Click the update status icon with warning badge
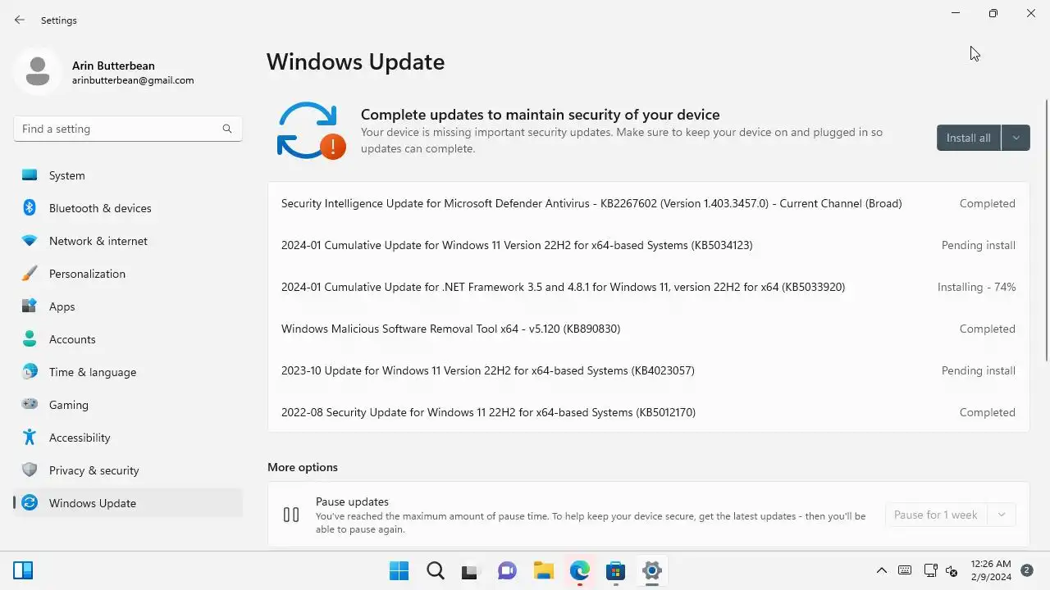 point(311,131)
